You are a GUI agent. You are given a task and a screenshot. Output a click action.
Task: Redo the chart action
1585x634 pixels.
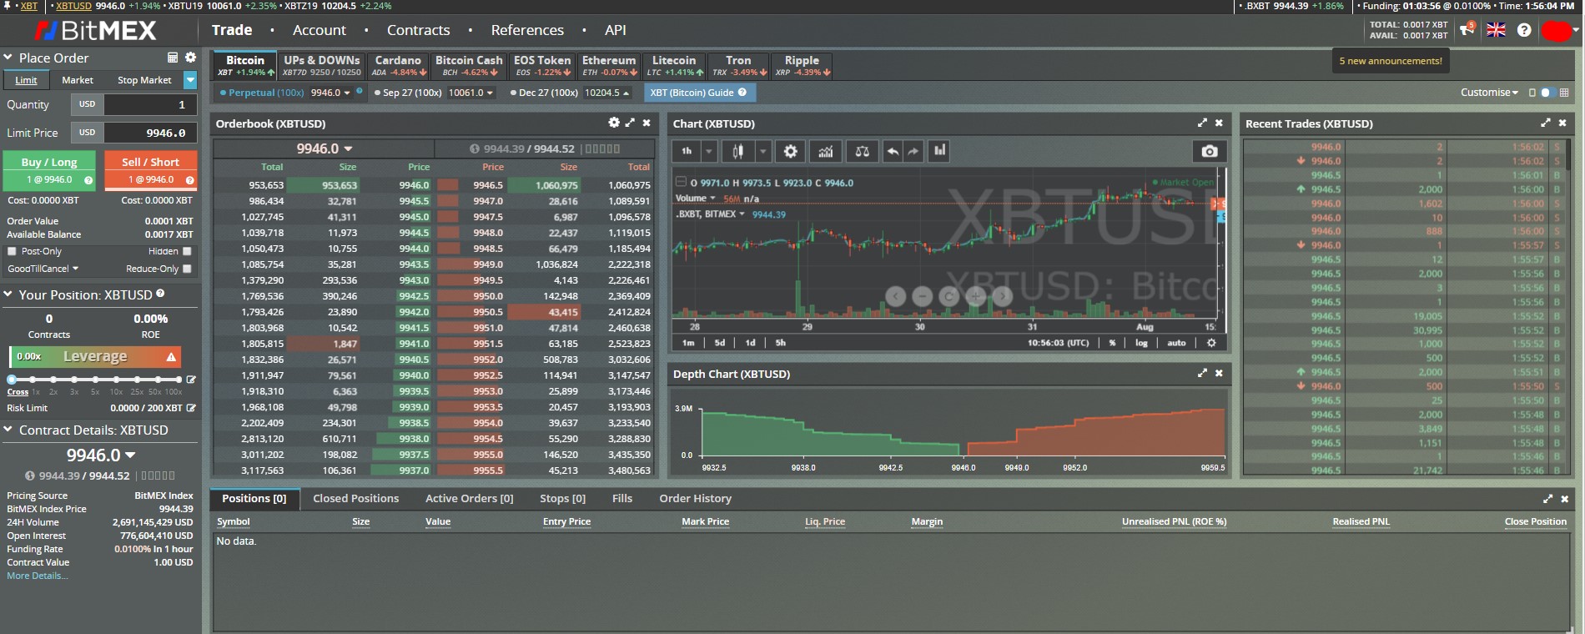pyautogui.click(x=913, y=151)
